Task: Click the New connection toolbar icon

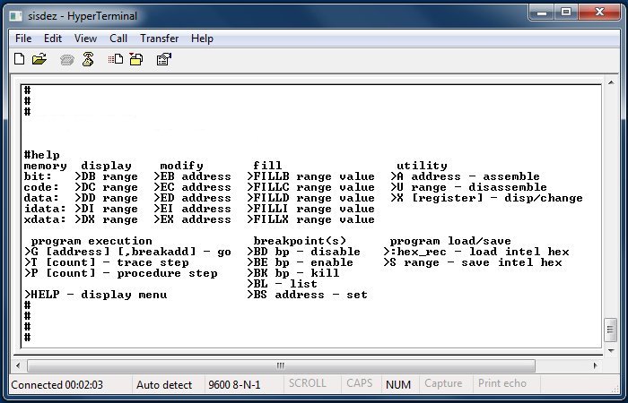Action: (19, 59)
